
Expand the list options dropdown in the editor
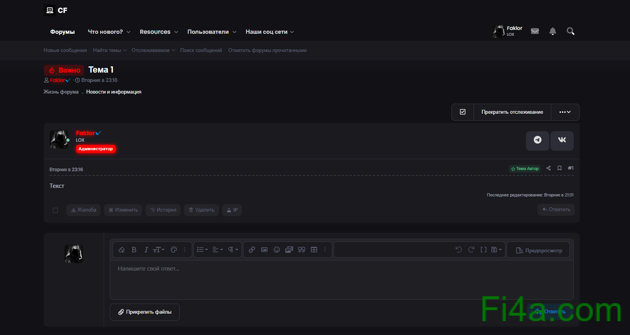[202, 250]
